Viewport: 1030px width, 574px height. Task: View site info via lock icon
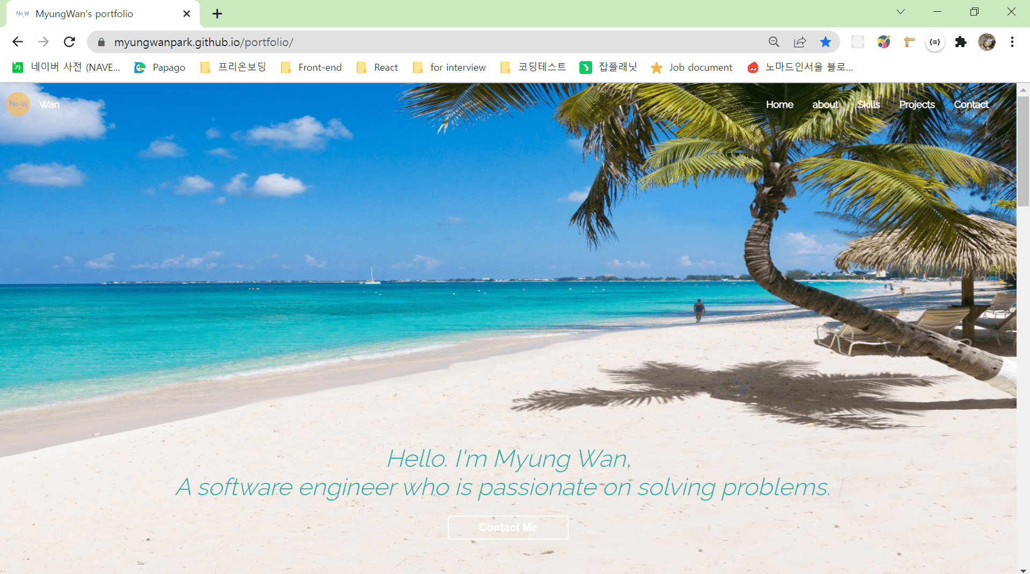click(101, 42)
